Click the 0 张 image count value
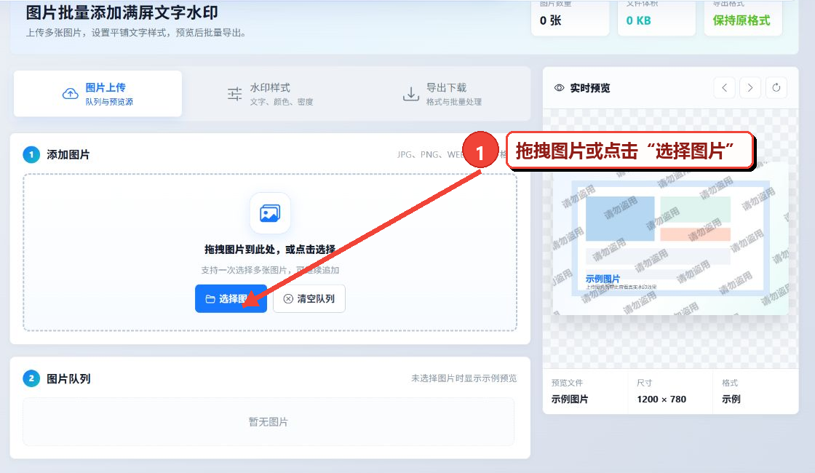The height and width of the screenshot is (473, 815). tap(550, 21)
